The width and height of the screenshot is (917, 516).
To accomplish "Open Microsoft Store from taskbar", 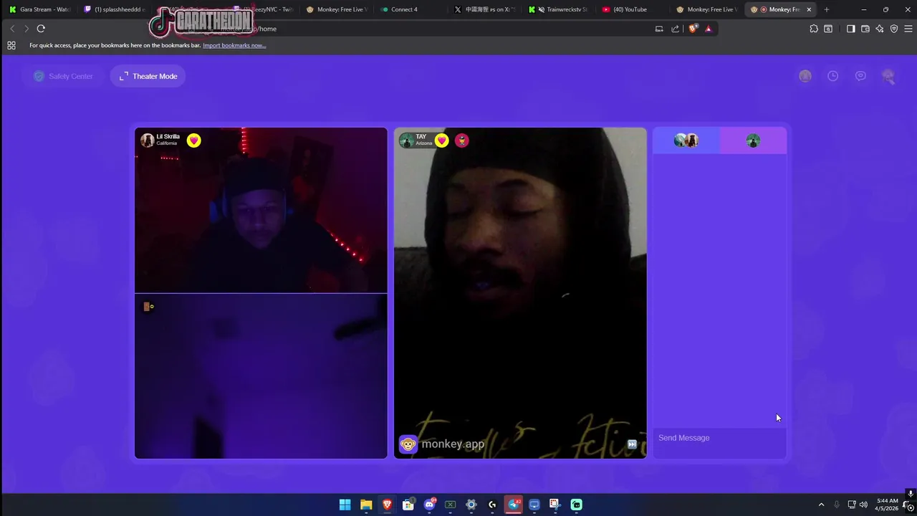I will [408, 505].
